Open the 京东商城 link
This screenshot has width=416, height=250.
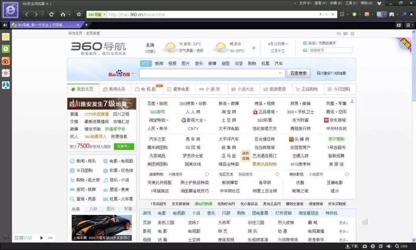tap(335, 120)
